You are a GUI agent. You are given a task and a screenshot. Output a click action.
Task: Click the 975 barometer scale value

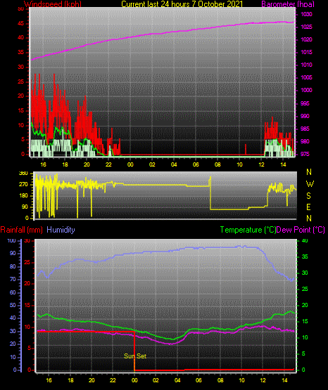pos(305,154)
